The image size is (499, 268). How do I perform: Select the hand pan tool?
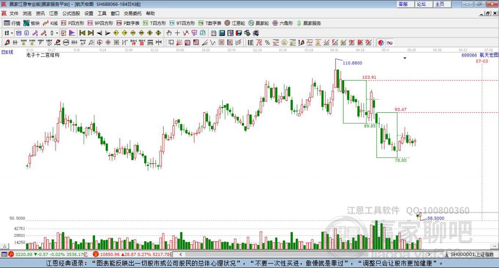tap(169, 33)
